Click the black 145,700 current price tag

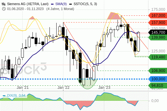[x=158, y=32]
